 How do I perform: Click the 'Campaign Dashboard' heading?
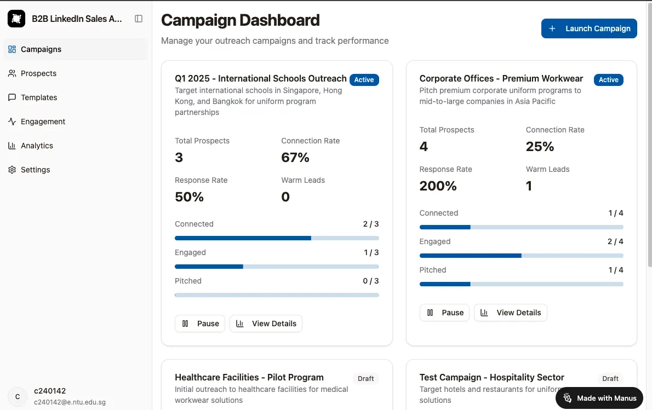click(241, 20)
